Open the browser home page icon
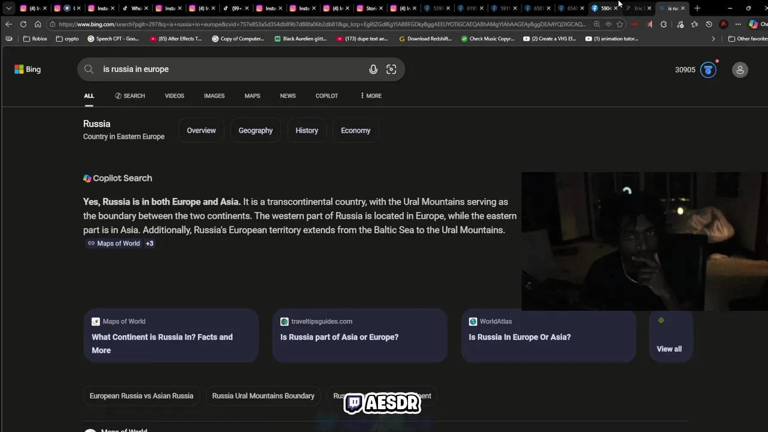This screenshot has height=432, width=768. point(38,24)
